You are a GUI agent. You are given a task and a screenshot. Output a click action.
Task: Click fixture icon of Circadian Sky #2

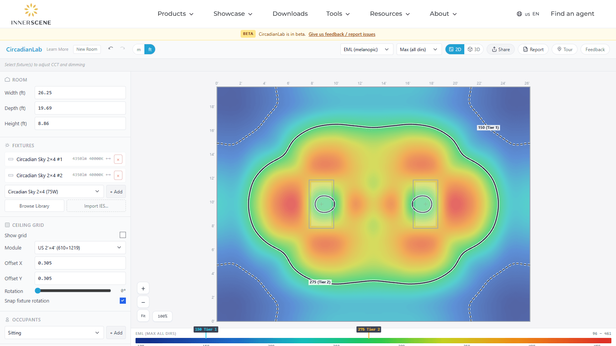pos(11,175)
